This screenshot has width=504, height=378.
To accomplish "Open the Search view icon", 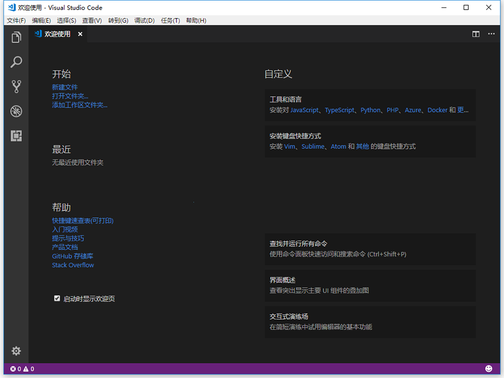I will tap(16, 62).
